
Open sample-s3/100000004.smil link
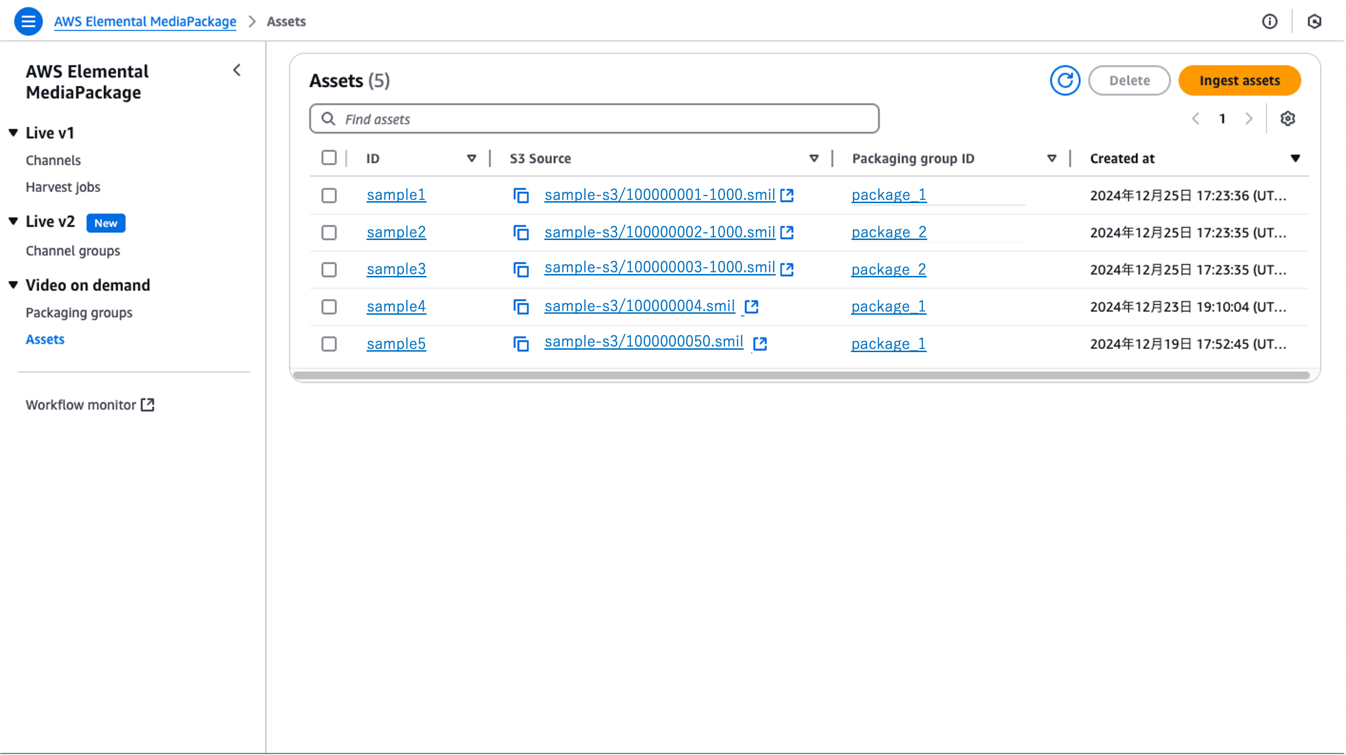(640, 306)
